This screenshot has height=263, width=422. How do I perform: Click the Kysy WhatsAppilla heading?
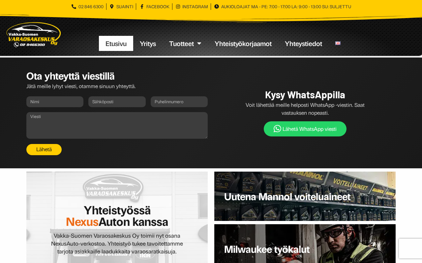pos(305,95)
